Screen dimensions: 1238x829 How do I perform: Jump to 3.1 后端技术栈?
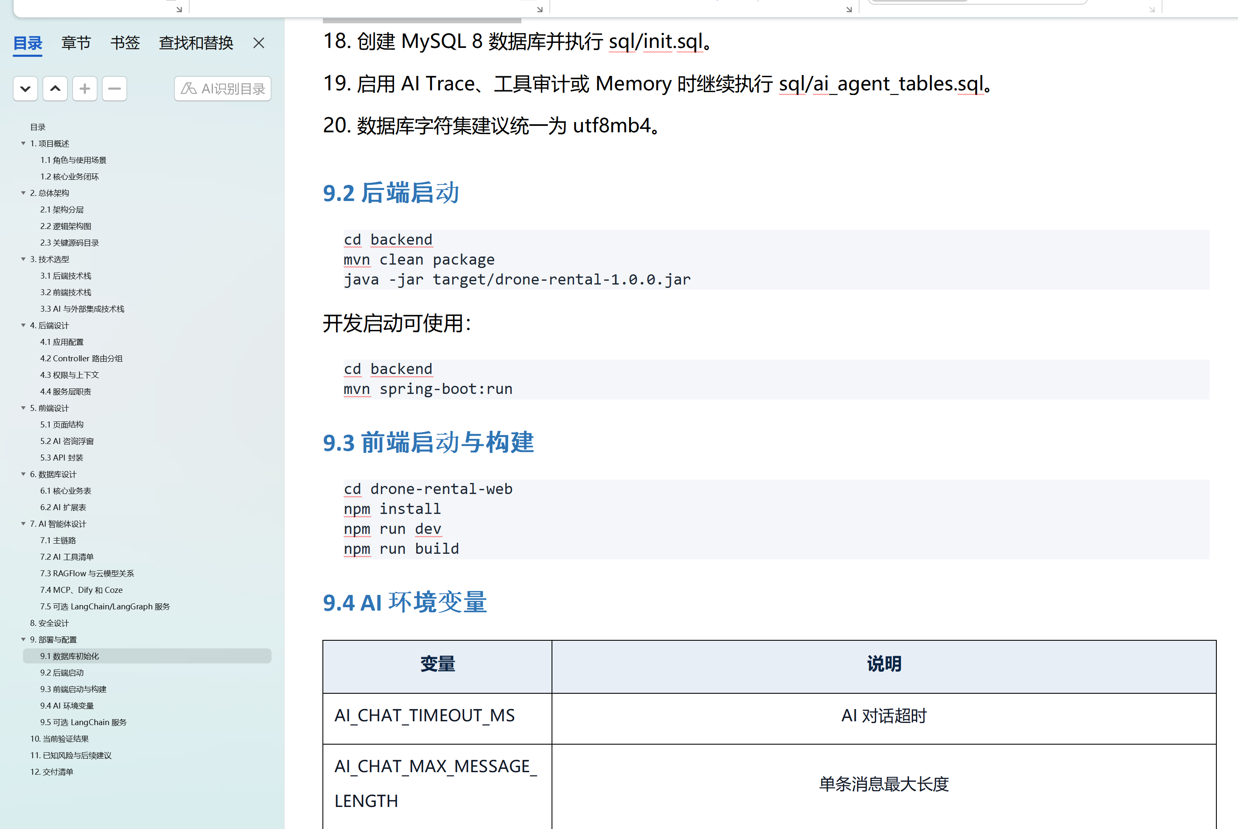[66, 276]
